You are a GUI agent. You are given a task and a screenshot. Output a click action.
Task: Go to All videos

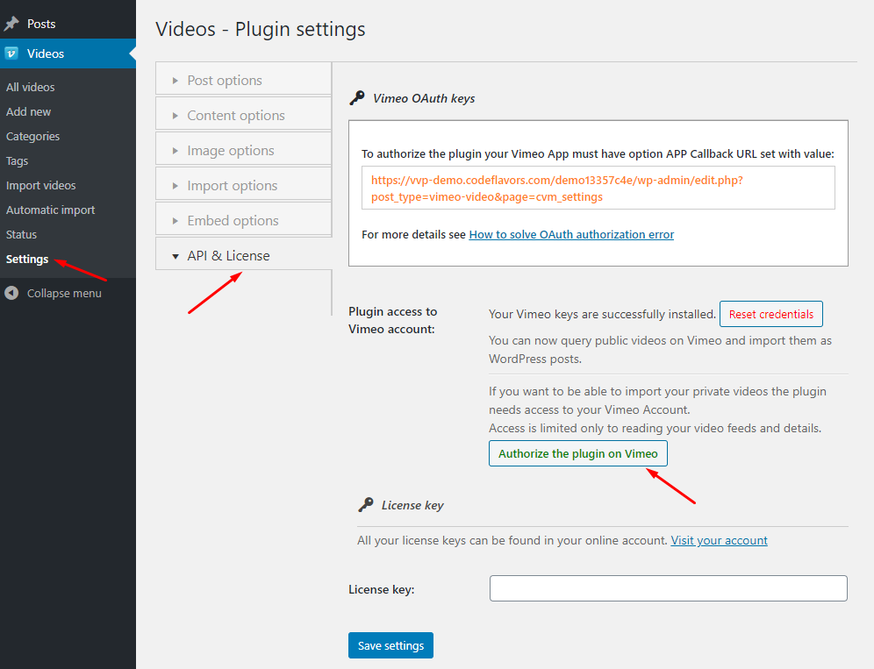[30, 87]
